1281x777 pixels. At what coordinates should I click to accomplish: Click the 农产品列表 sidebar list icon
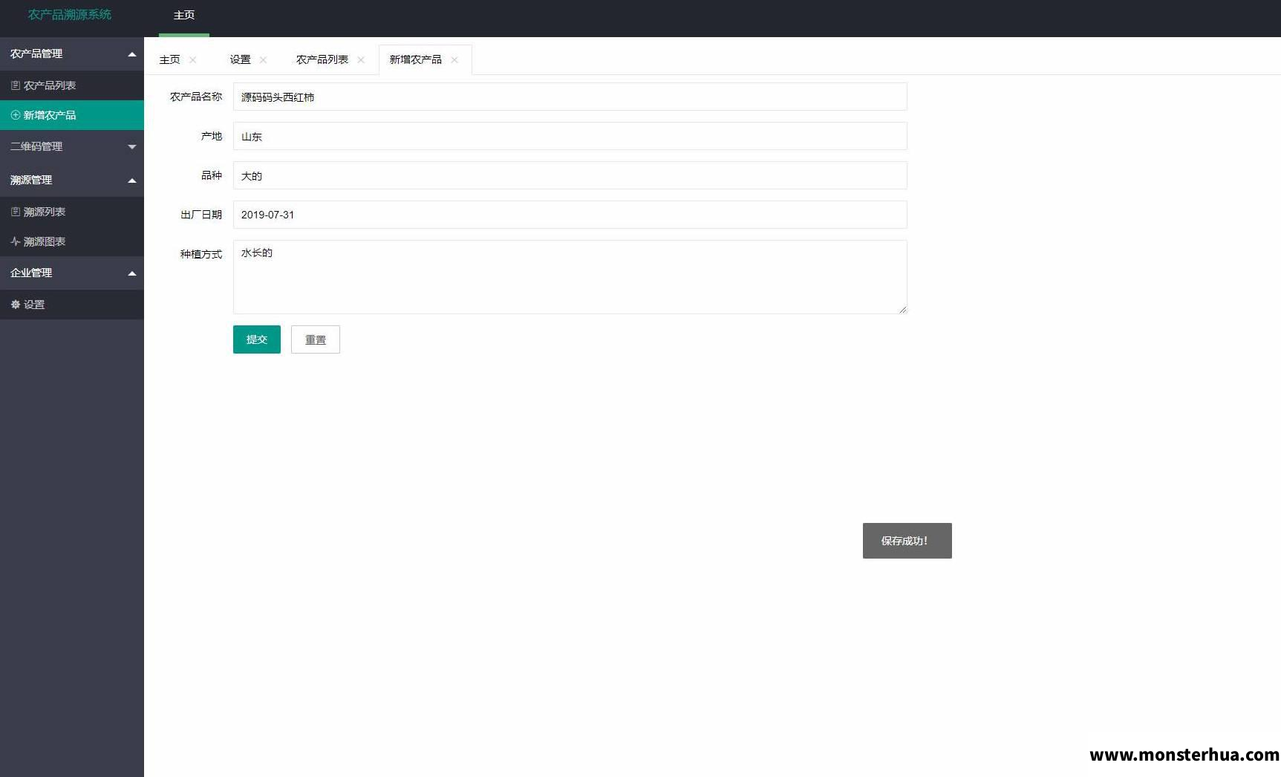[x=16, y=85]
